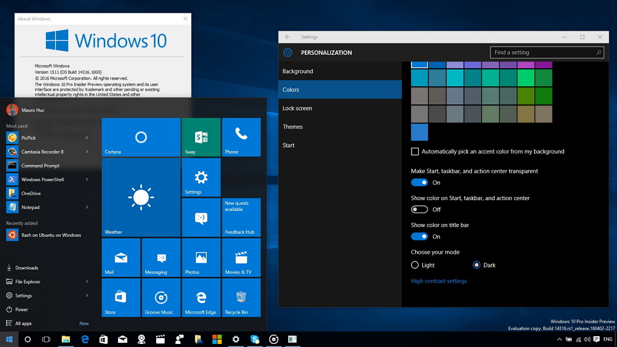The height and width of the screenshot is (347, 617).
Task: Click the Groove Music tile
Action: click(160, 298)
